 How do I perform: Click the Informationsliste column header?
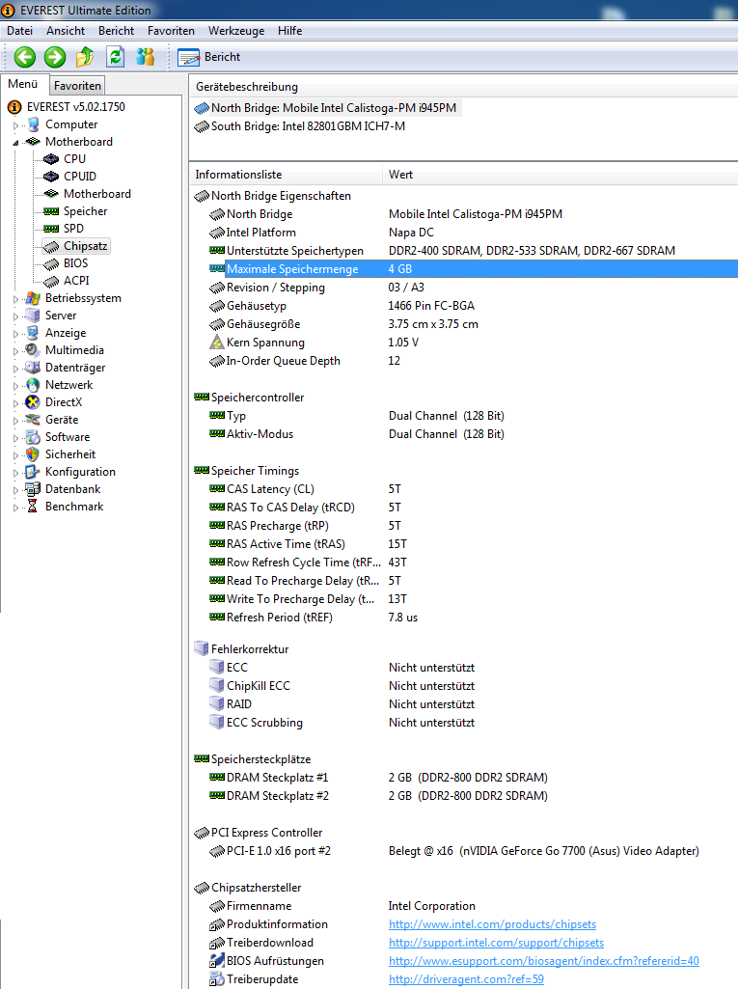[x=287, y=175]
